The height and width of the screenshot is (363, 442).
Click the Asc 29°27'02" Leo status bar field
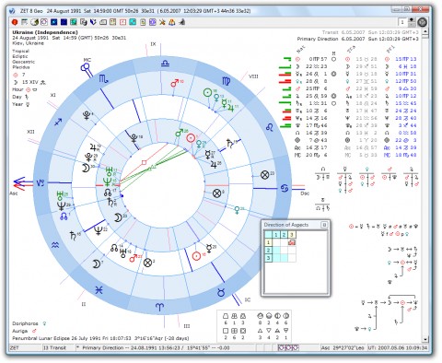point(343,348)
